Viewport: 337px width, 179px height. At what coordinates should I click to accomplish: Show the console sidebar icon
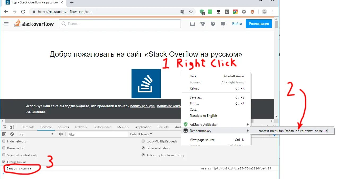pyautogui.click(x=5, y=134)
